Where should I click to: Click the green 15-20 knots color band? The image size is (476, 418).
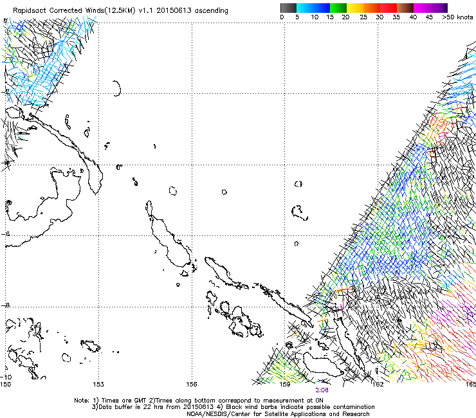[338, 8]
